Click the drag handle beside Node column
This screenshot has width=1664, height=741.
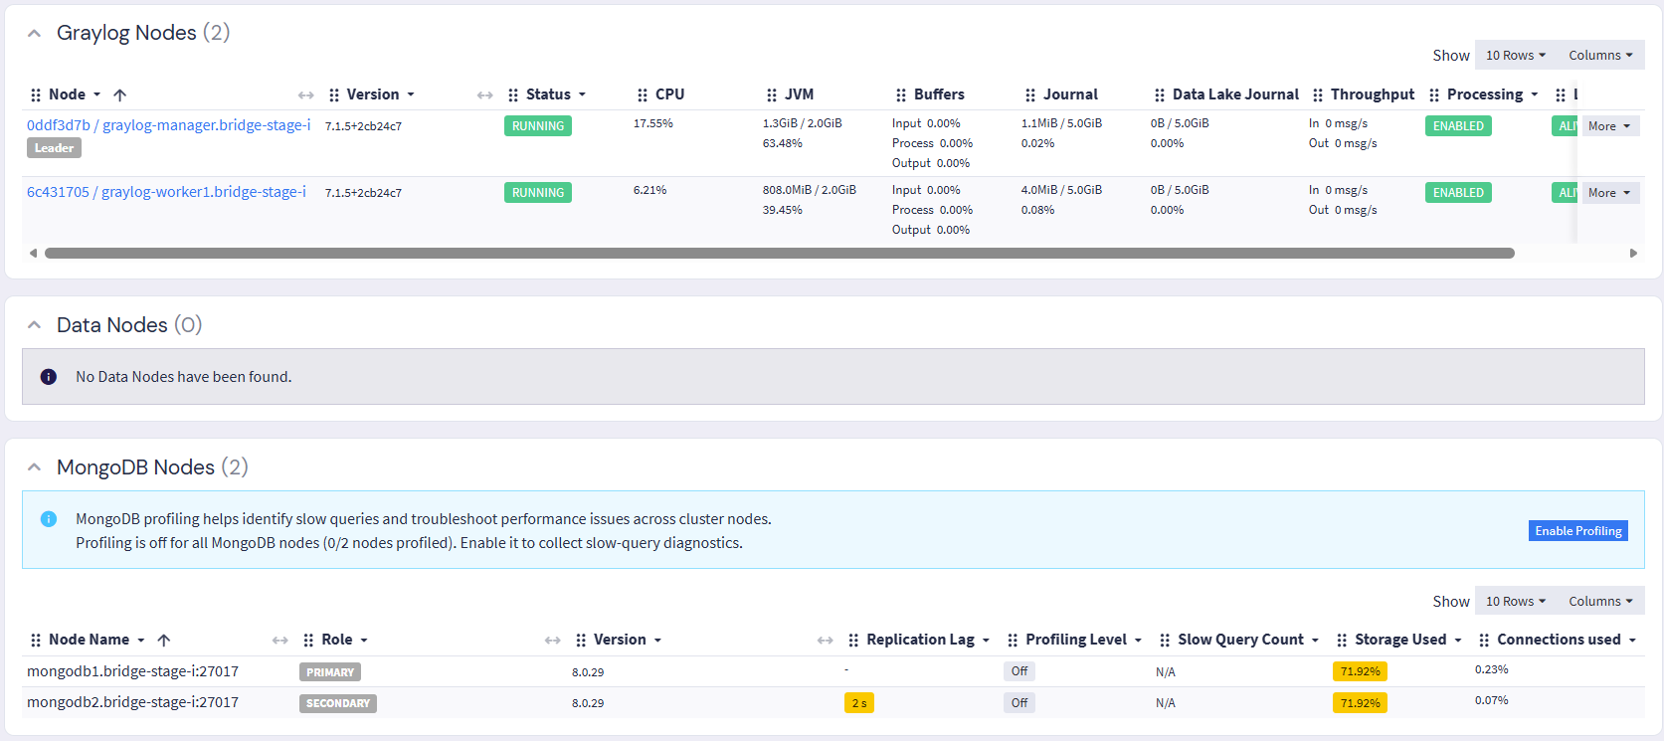[36, 95]
